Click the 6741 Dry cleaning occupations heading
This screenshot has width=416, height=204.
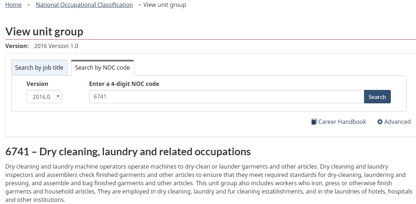click(x=128, y=152)
